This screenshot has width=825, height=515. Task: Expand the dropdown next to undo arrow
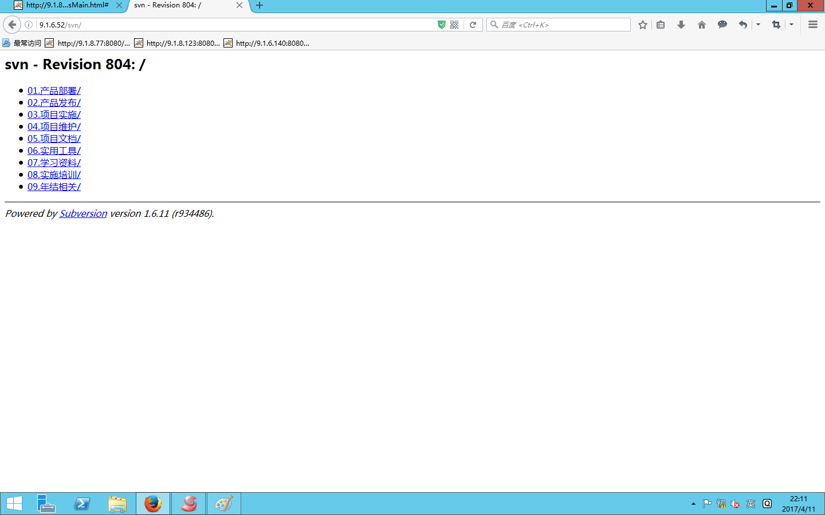click(758, 25)
